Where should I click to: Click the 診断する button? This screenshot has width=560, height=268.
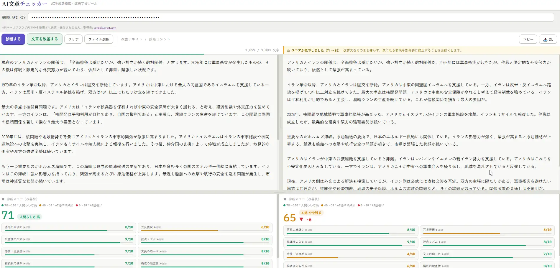pos(13,39)
